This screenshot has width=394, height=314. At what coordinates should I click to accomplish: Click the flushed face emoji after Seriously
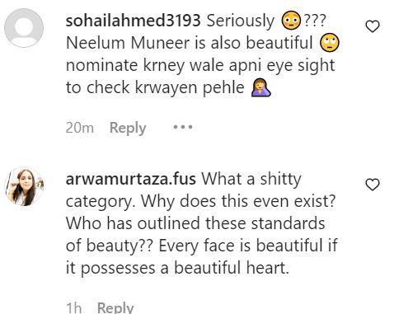pyautogui.click(x=292, y=21)
